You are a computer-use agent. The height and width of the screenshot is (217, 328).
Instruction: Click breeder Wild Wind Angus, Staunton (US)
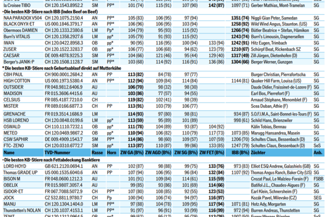pyautogui.click(x=279, y=24)
